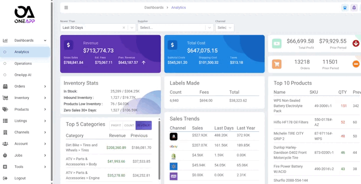Select the Revenue toggle in Top 5 Categories

pos(144,125)
